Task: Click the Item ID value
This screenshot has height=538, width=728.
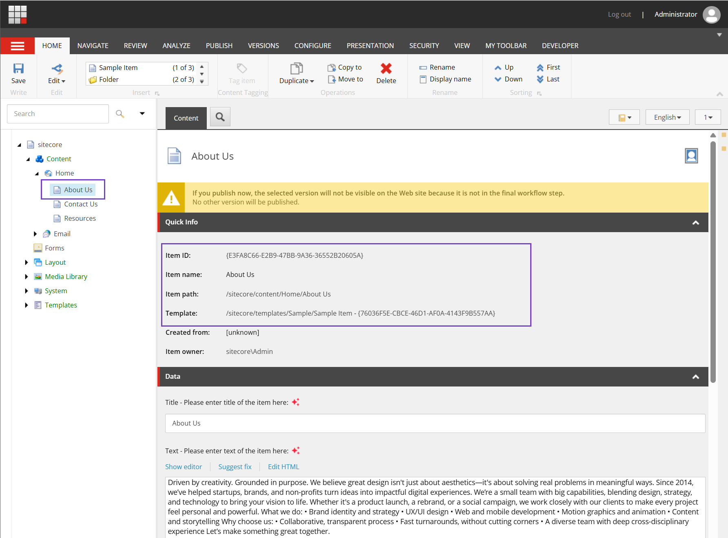Action: (x=294, y=255)
